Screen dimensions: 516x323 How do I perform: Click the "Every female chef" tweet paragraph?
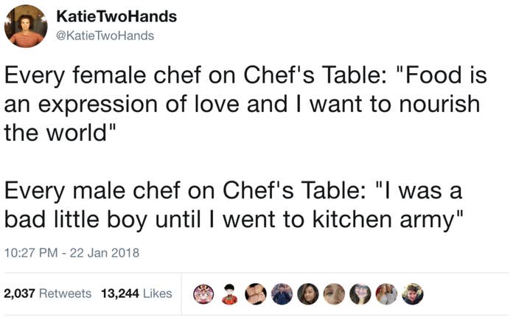(x=245, y=104)
